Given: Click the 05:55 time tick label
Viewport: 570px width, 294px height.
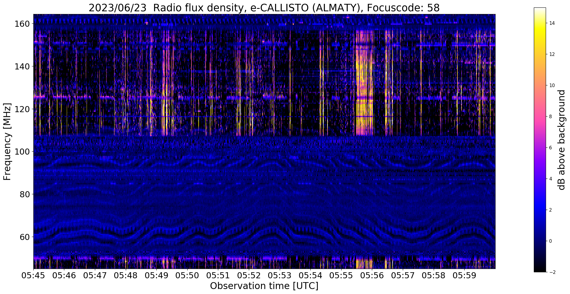Looking at the screenshot, I should 341,275.
